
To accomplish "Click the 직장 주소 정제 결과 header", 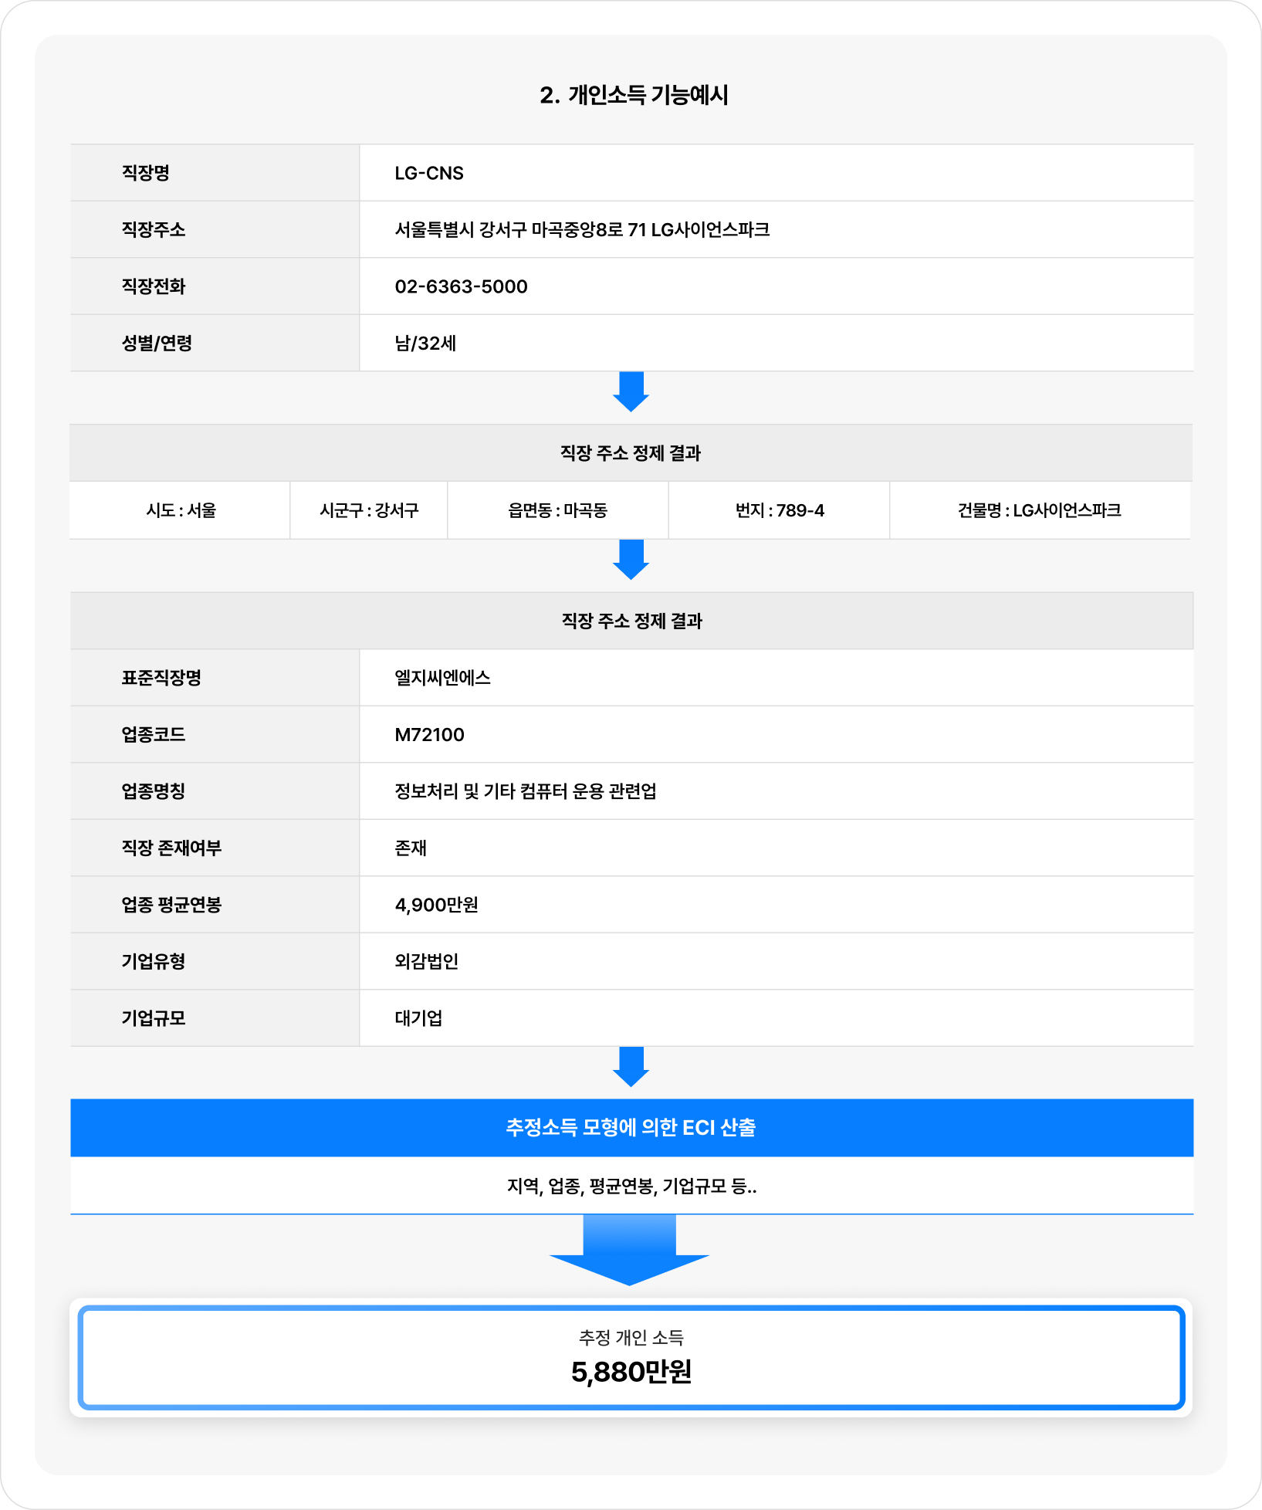I will 631,452.
